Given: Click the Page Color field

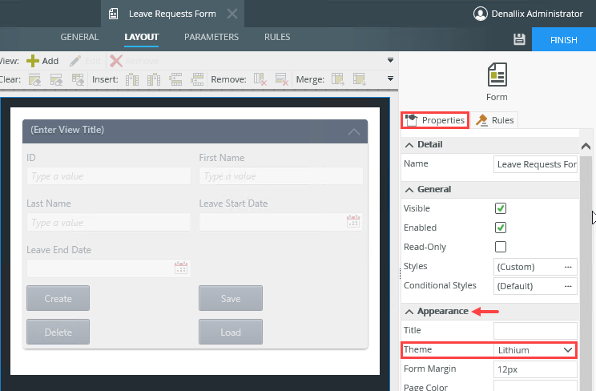Looking at the screenshot, I should pyautogui.click(x=535, y=385).
